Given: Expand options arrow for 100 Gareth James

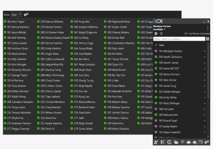Looking at the screenshot, I should tap(205, 63).
